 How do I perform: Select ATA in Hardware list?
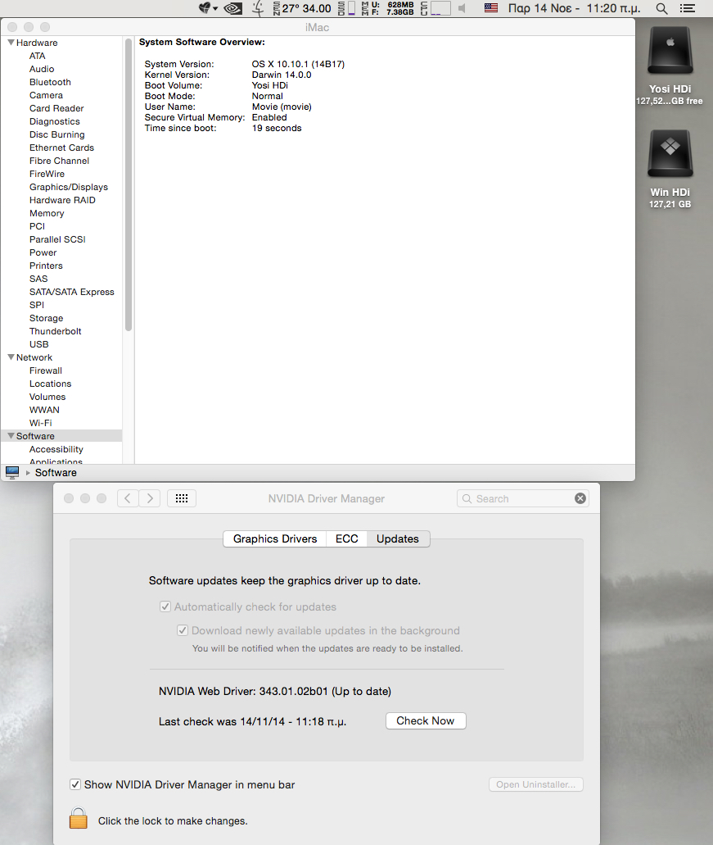tap(37, 56)
